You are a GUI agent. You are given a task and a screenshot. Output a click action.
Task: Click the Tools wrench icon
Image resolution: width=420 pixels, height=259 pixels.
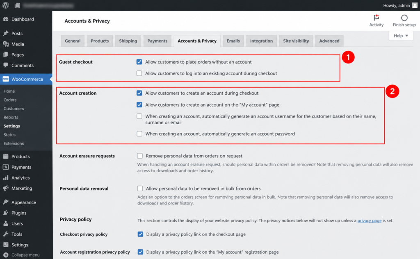[x=6, y=234]
